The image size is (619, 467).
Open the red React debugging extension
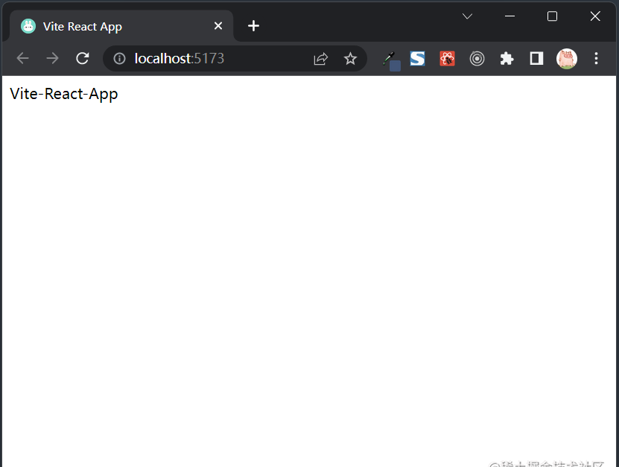(447, 58)
